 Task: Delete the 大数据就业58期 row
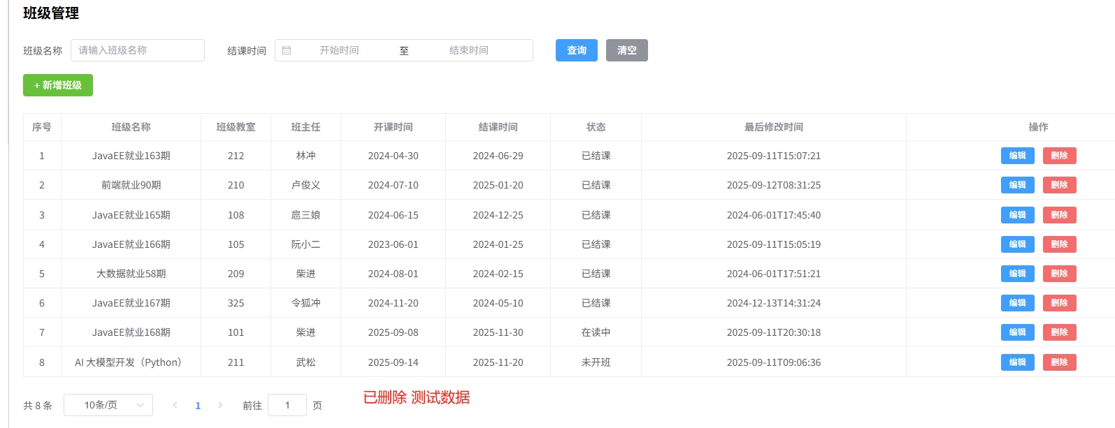pos(1060,274)
